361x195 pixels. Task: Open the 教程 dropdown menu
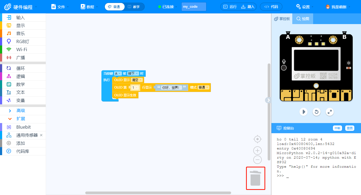point(89,7)
